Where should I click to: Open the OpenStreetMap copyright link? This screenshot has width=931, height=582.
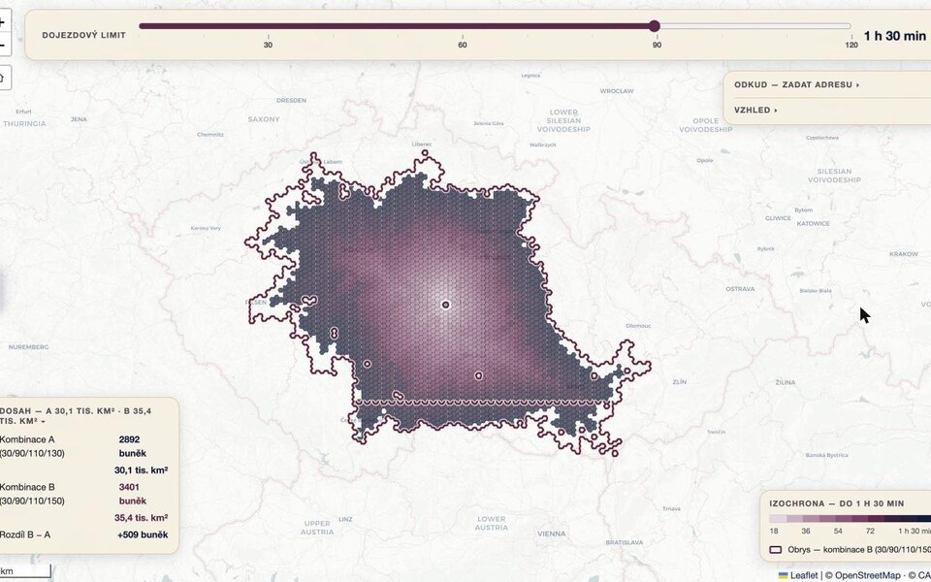pos(867,575)
